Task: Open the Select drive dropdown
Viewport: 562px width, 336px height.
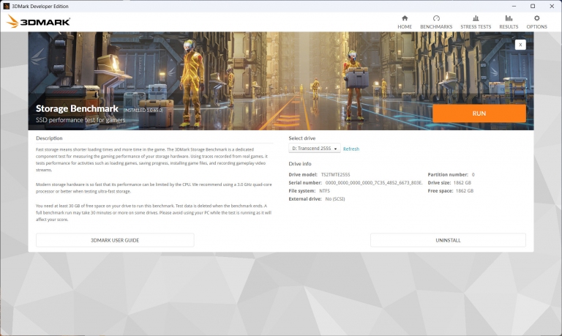Action: [x=315, y=148]
